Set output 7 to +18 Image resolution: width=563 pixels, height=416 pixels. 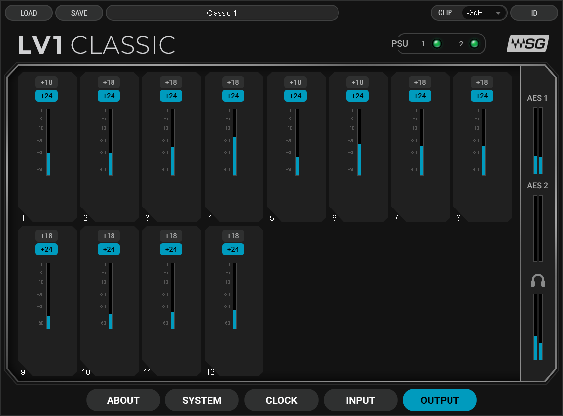click(420, 82)
